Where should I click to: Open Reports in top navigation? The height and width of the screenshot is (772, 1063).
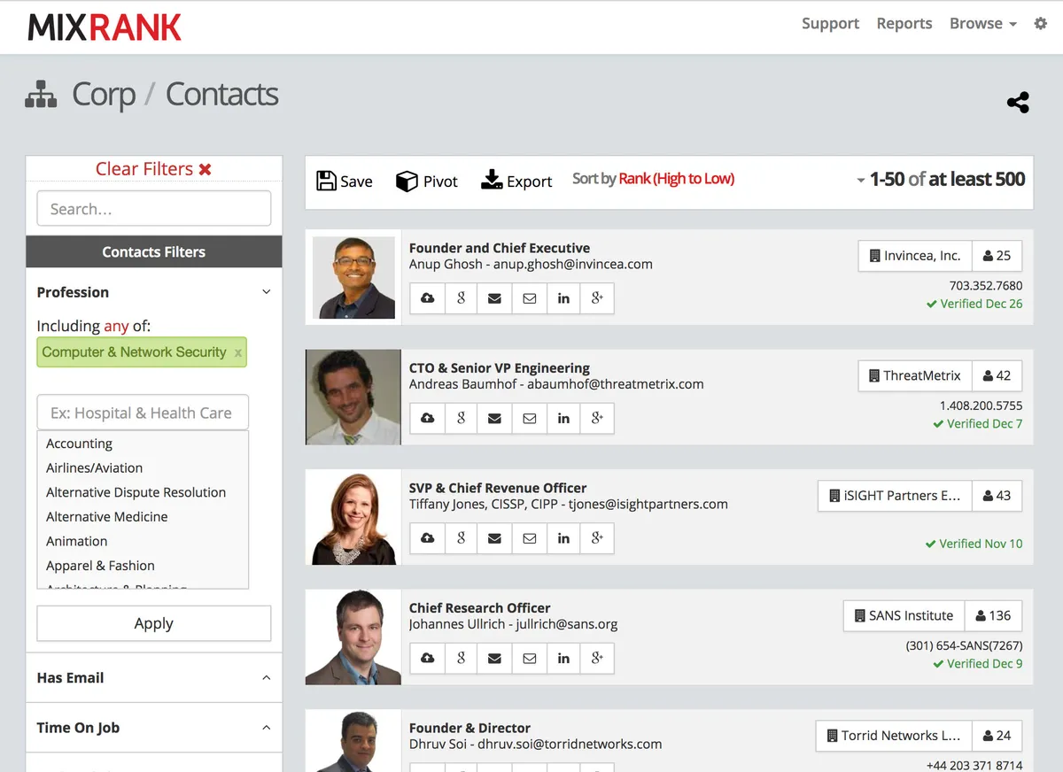(904, 24)
